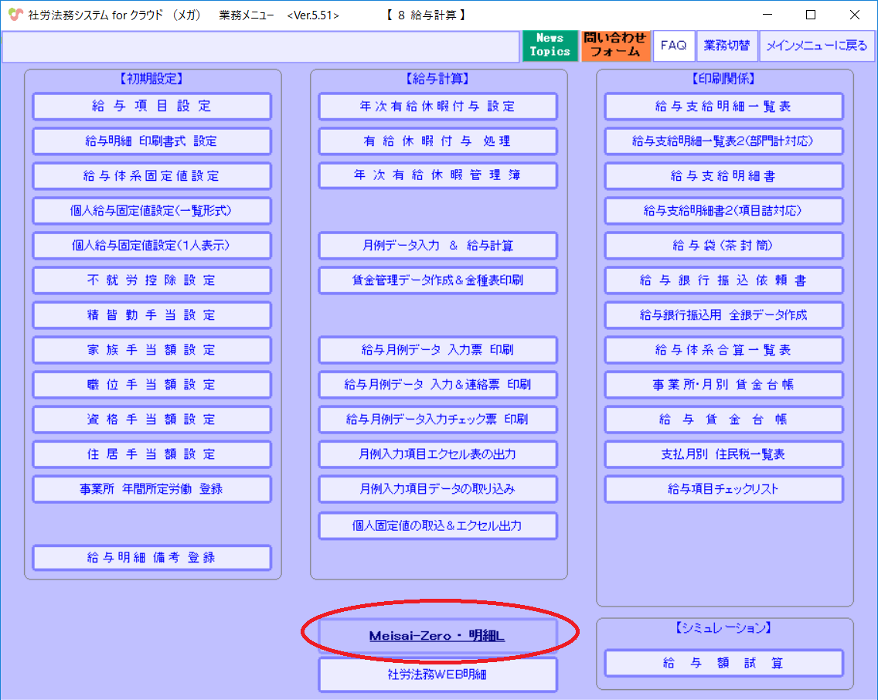Open the News Topics panel
The height and width of the screenshot is (700, 878).
pyautogui.click(x=550, y=46)
